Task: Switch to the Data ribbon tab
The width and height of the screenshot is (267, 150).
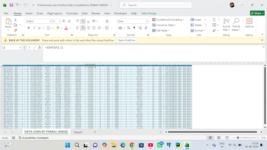Action: pos(84,13)
